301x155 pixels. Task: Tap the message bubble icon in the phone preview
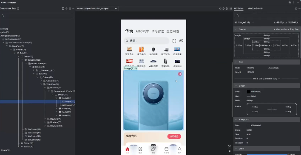[x=181, y=41]
